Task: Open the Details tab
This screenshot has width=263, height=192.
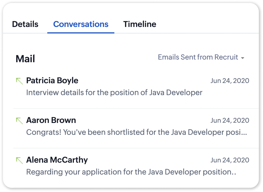Action: click(x=25, y=24)
